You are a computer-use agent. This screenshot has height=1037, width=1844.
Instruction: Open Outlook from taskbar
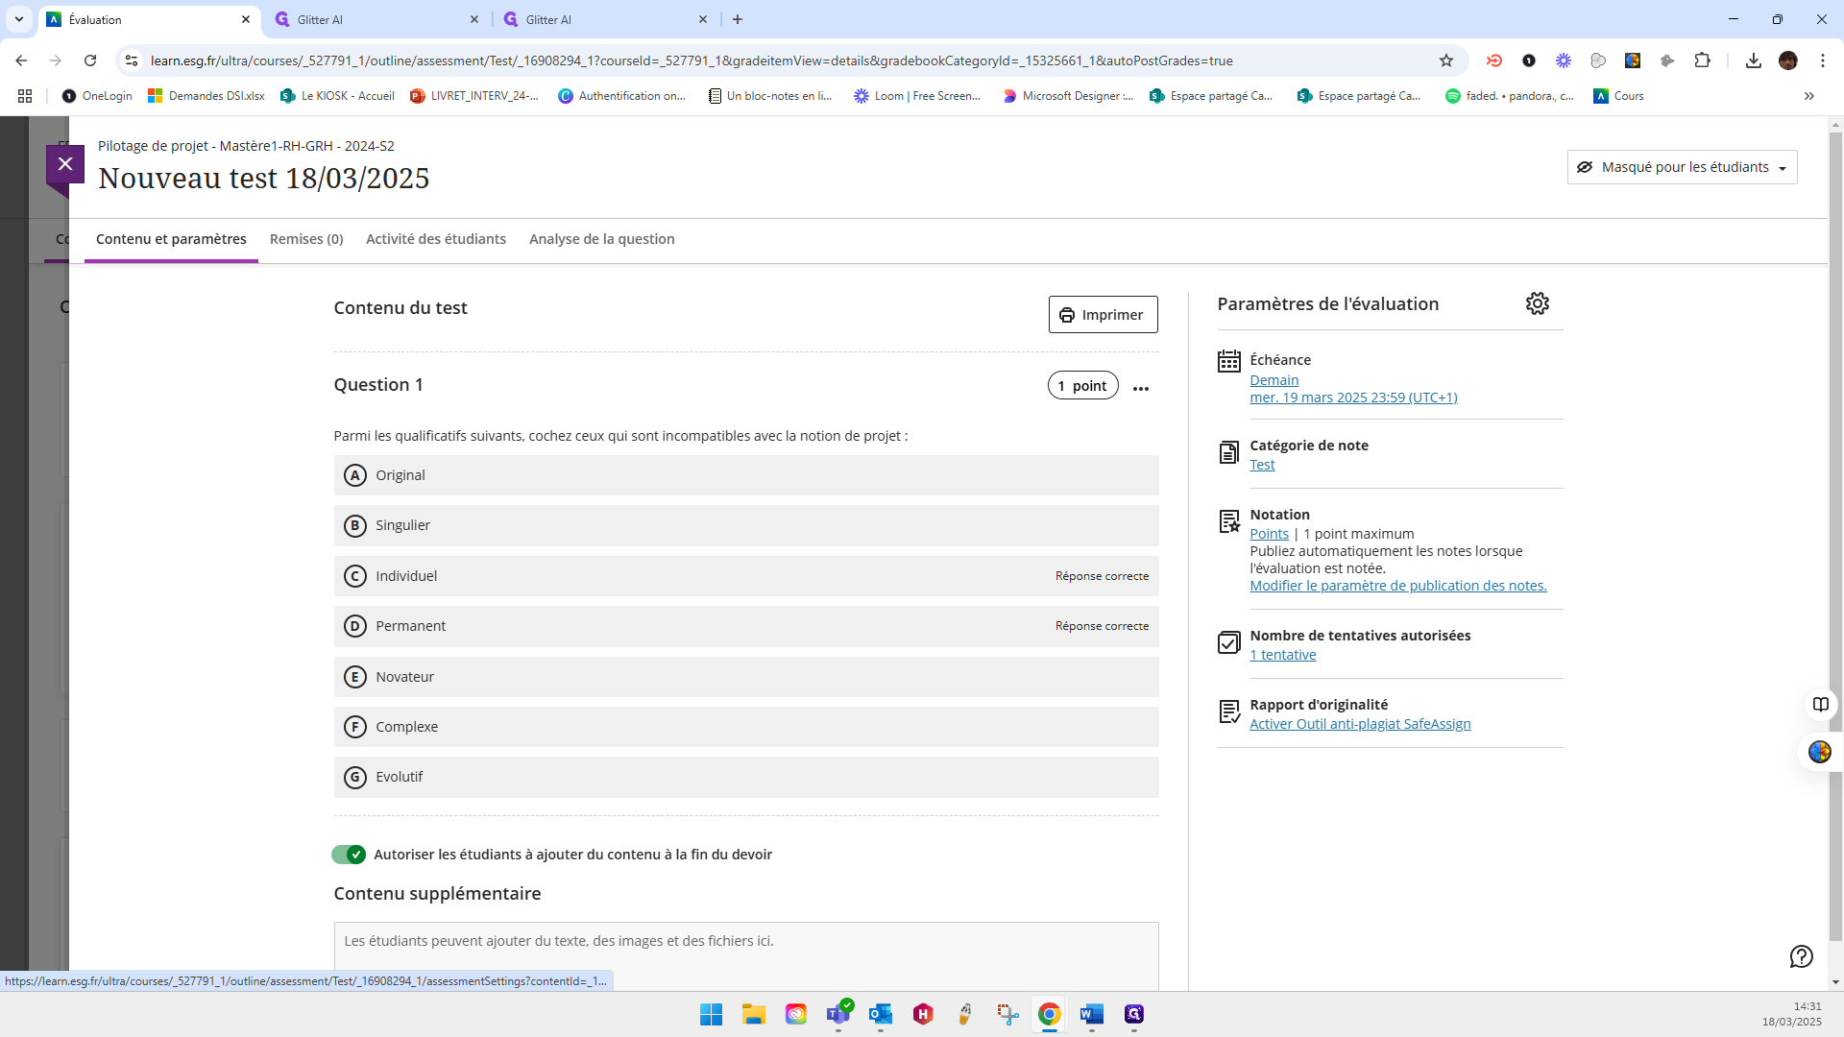tap(880, 1014)
